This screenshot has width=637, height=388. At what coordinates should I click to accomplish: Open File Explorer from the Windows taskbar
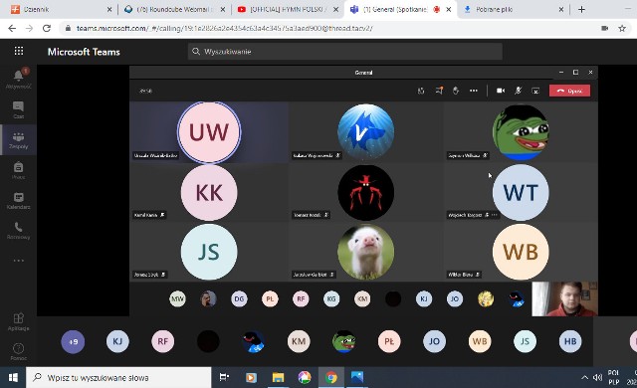pos(278,377)
